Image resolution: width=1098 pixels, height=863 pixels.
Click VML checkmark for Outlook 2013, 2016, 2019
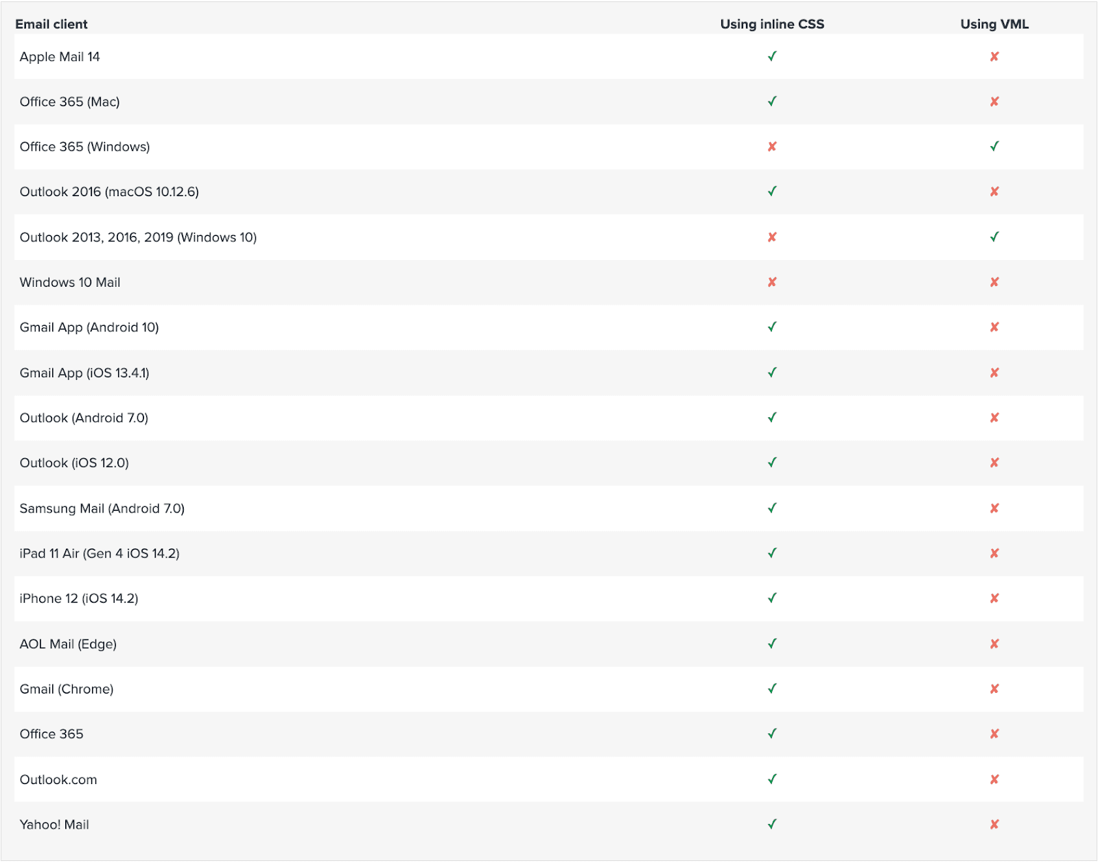point(994,237)
